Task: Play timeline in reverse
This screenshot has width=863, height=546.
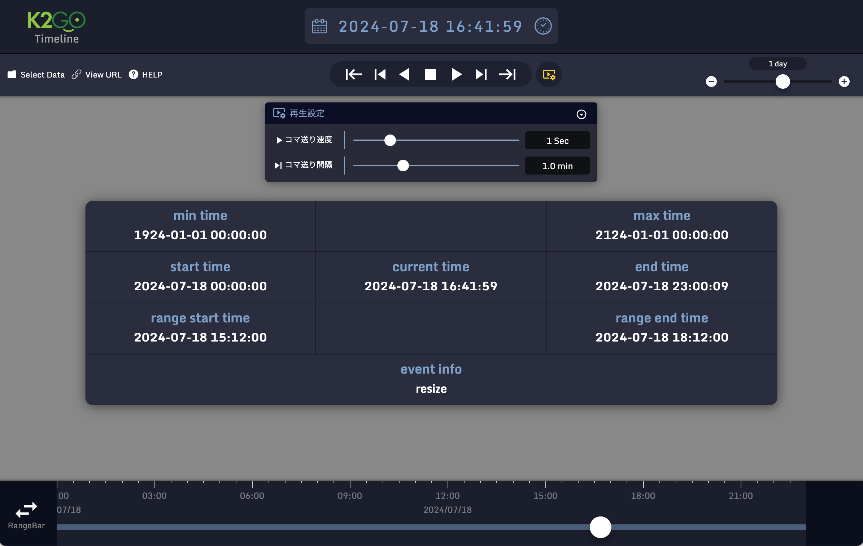Action: (404, 75)
